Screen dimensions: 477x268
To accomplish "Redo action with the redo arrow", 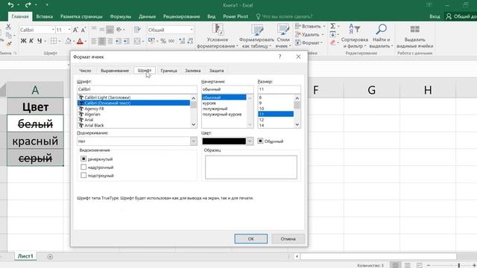I will 28,5.
